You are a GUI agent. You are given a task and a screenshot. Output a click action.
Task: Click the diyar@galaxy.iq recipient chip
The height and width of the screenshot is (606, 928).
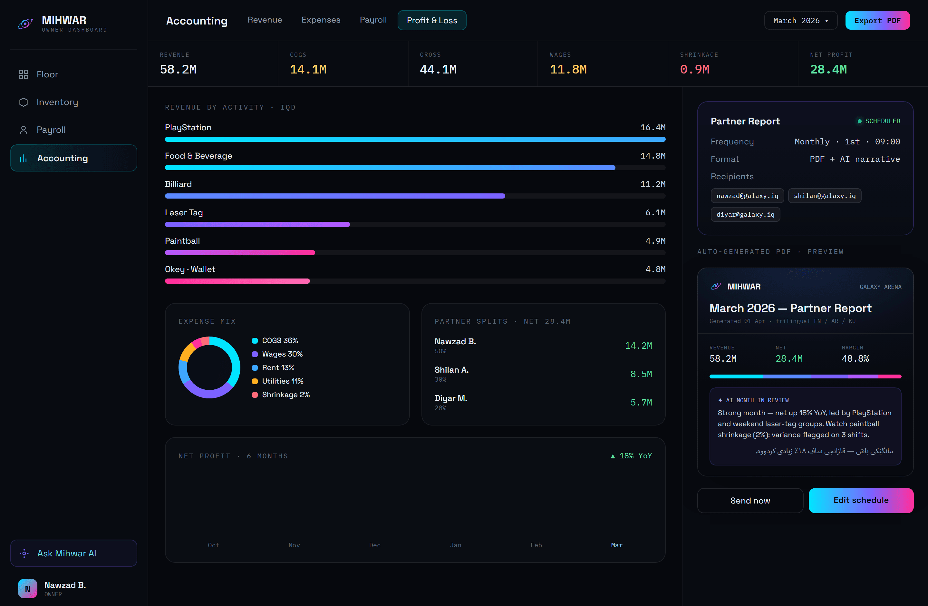pos(745,214)
